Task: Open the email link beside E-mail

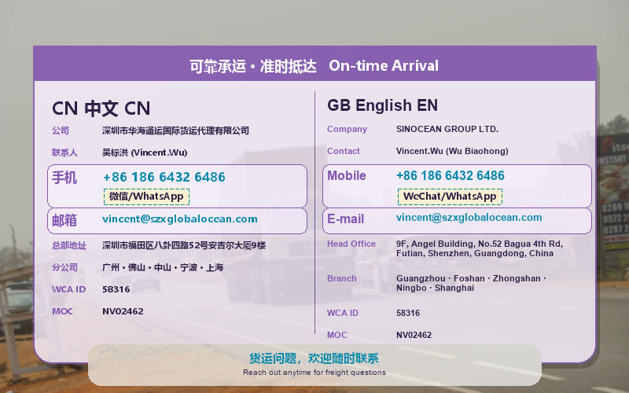Action: point(469,218)
